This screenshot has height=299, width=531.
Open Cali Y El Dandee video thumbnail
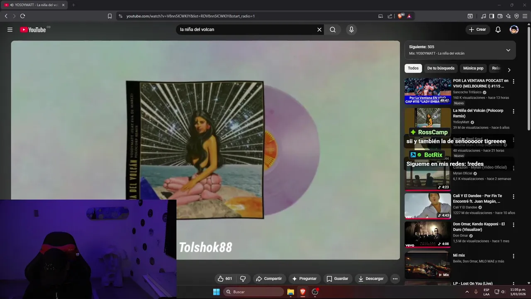[428, 206]
